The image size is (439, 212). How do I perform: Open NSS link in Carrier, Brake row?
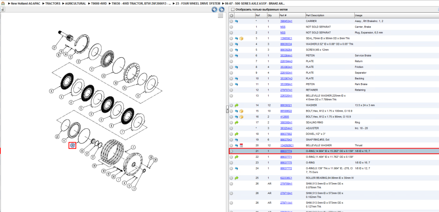pos(283,27)
